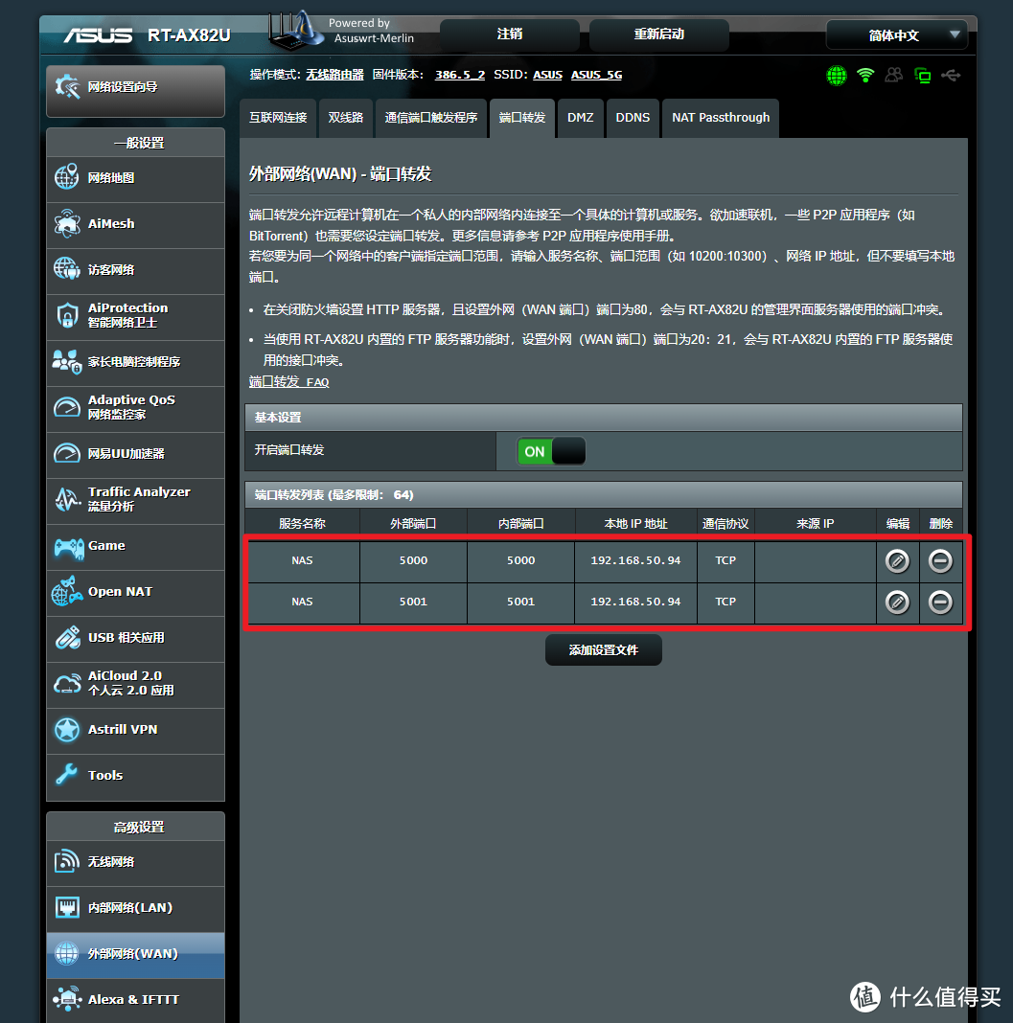Click the 添加设置文件 button
1013x1023 pixels.
(x=603, y=649)
